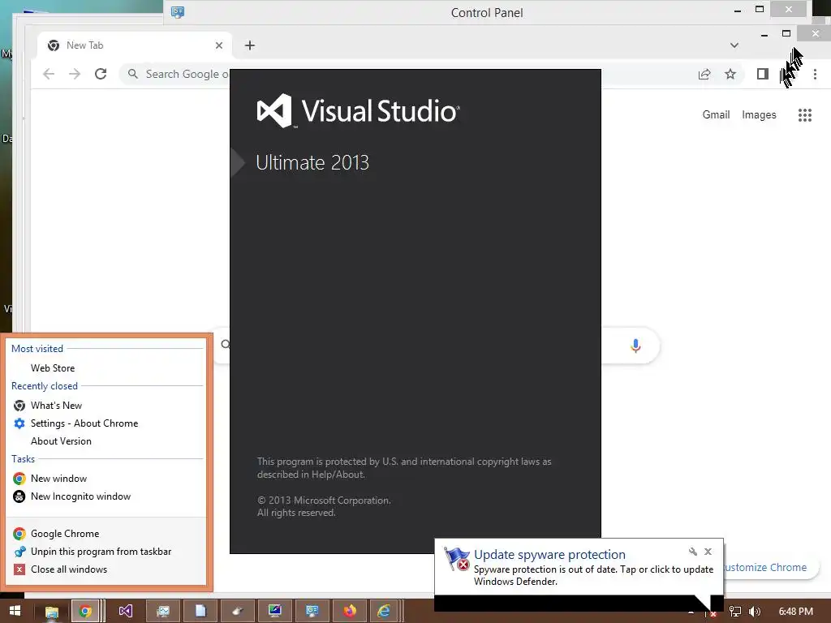
Task: Open notification options wrench icon
Action: (x=693, y=552)
